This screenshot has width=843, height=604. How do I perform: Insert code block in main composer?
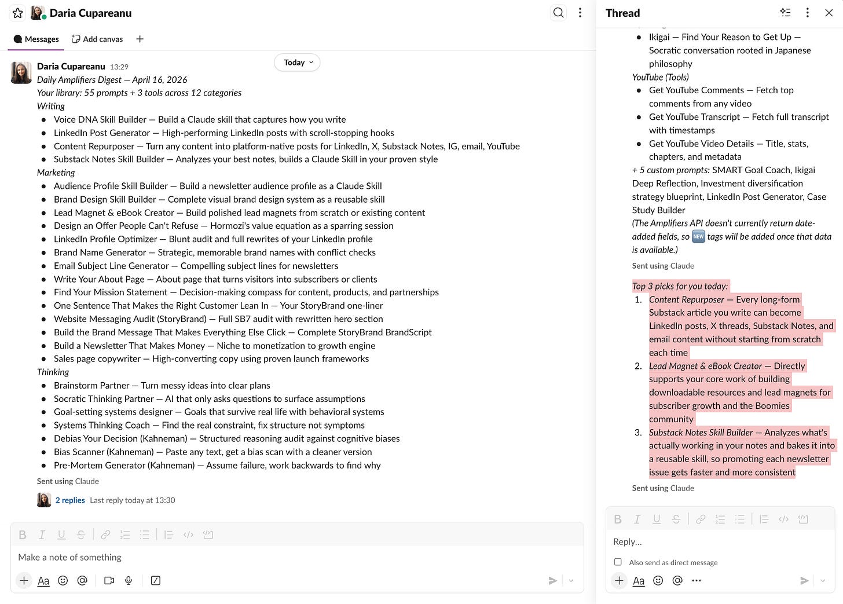pyautogui.click(x=208, y=535)
